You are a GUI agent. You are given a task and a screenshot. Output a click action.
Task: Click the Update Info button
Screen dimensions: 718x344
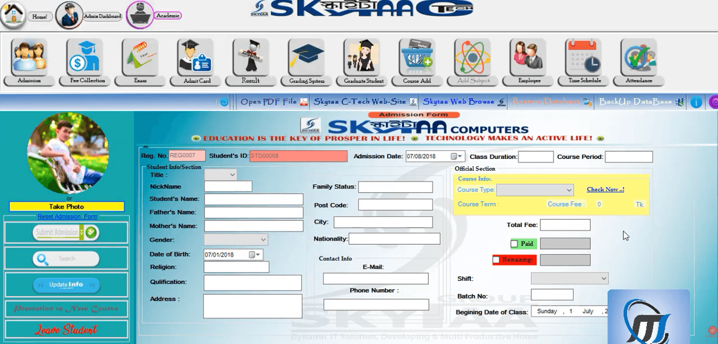click(x=66, y=285)
